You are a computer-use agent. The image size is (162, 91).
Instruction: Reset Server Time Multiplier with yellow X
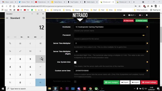pos(147,43)
